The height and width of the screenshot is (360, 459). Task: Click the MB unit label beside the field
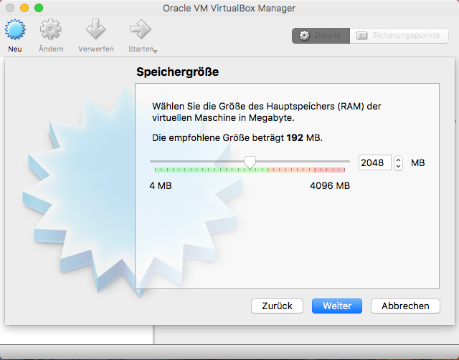click(x=417, y=162)
